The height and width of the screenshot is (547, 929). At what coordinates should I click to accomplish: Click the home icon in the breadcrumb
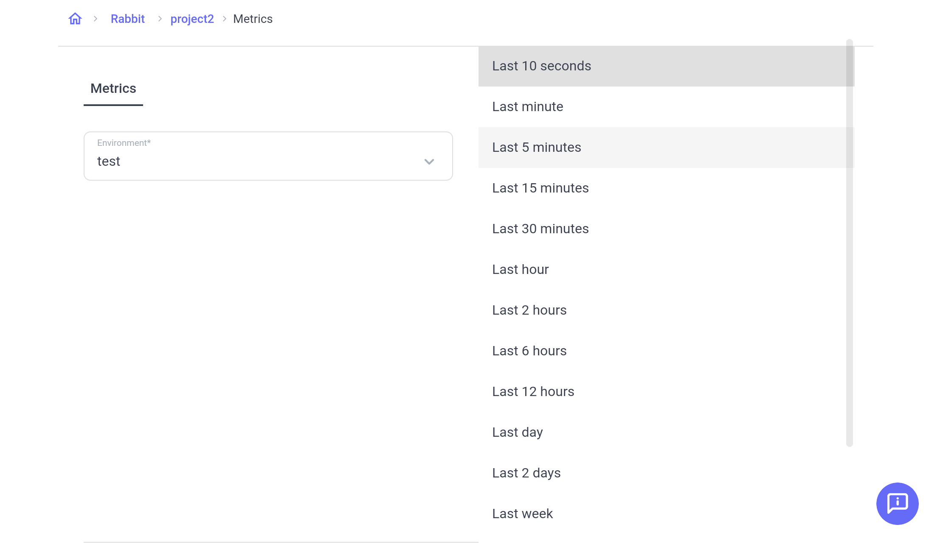click(x=75, y=18)
